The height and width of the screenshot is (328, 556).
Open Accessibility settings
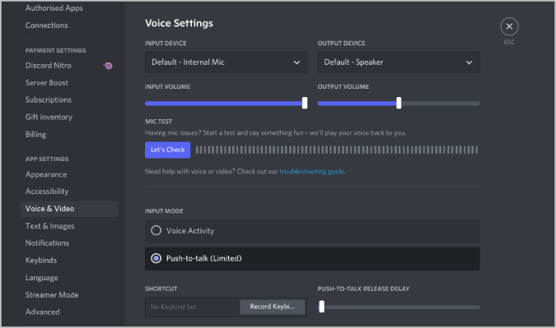click(47, 192)
